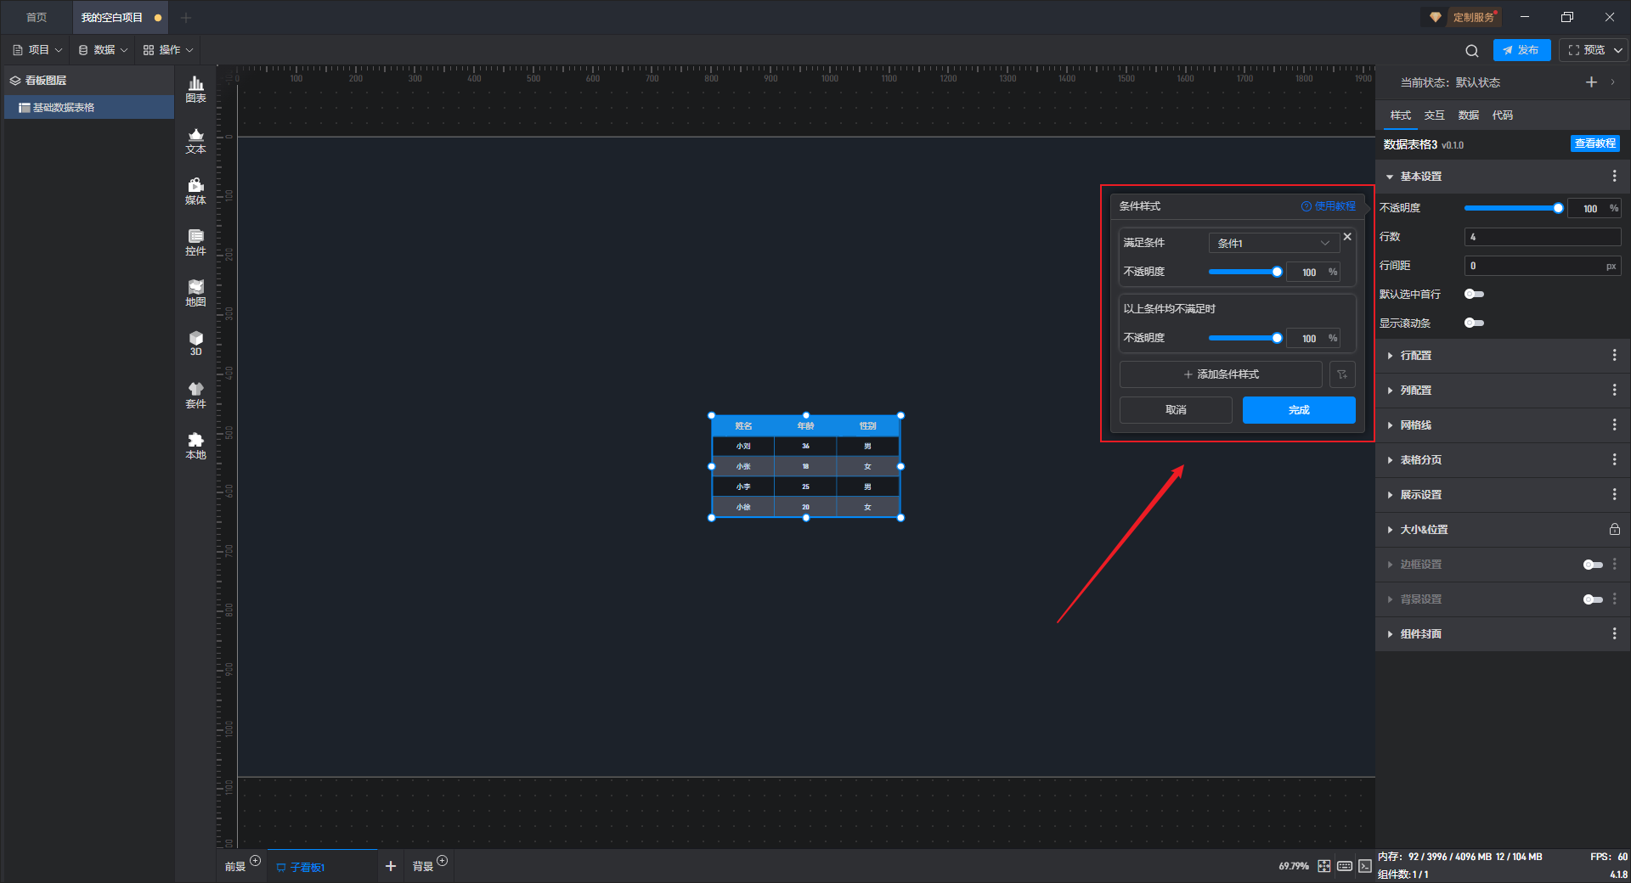This screenshot has width=1631, height=883.
Task: Open the 满足条件 dropdown showing 条件1
Action: click(x=1273, y=243)
